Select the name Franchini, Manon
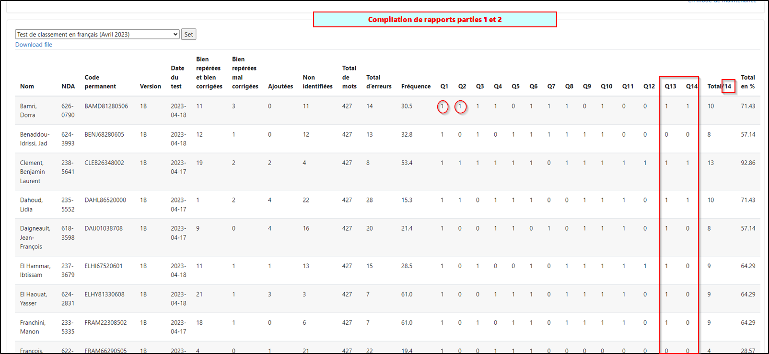This screenshot has height=354, width=769. (33, 327)
